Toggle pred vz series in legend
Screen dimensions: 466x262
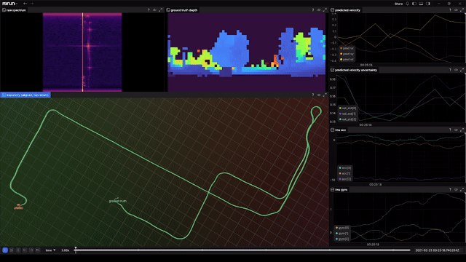click(x=347, y=60)
